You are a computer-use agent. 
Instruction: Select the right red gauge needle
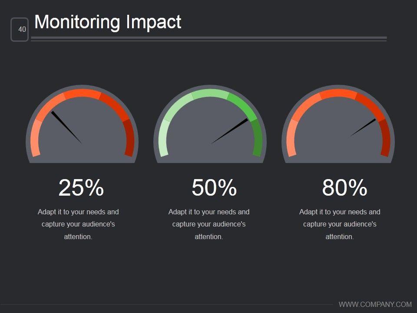(363, 128)
